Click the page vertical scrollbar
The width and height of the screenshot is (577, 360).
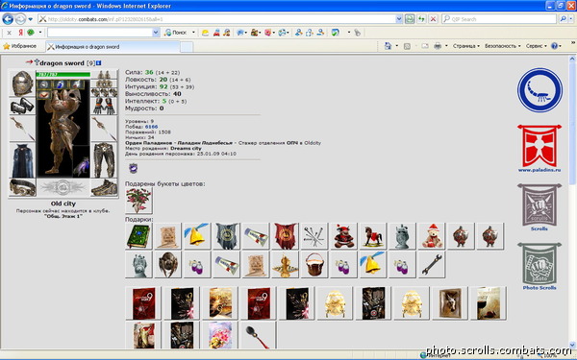[572, 202]
